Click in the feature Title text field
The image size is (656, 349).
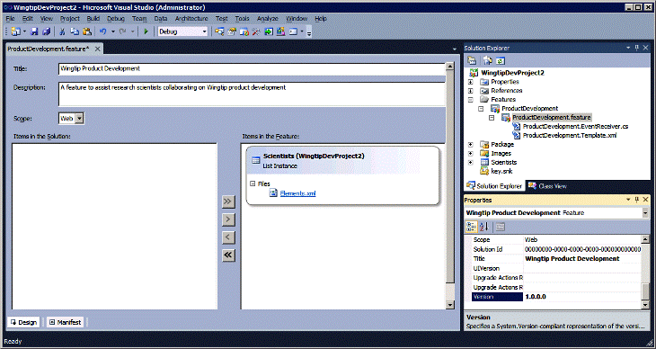(252, 68)
